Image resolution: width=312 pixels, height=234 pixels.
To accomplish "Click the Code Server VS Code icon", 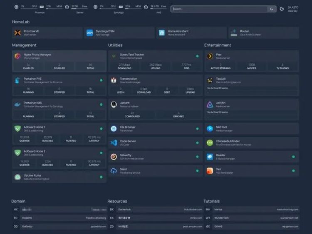I will coord(114,143).
